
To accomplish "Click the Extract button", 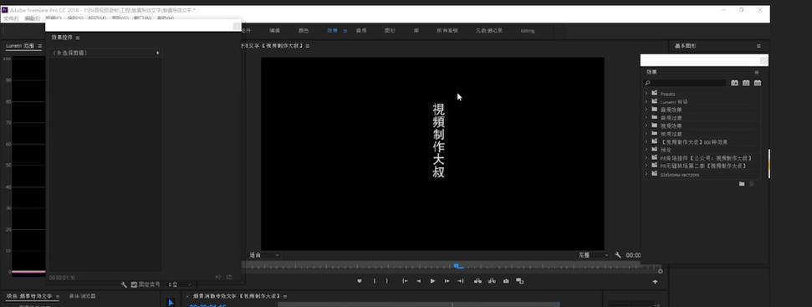I will pos(492,281).
